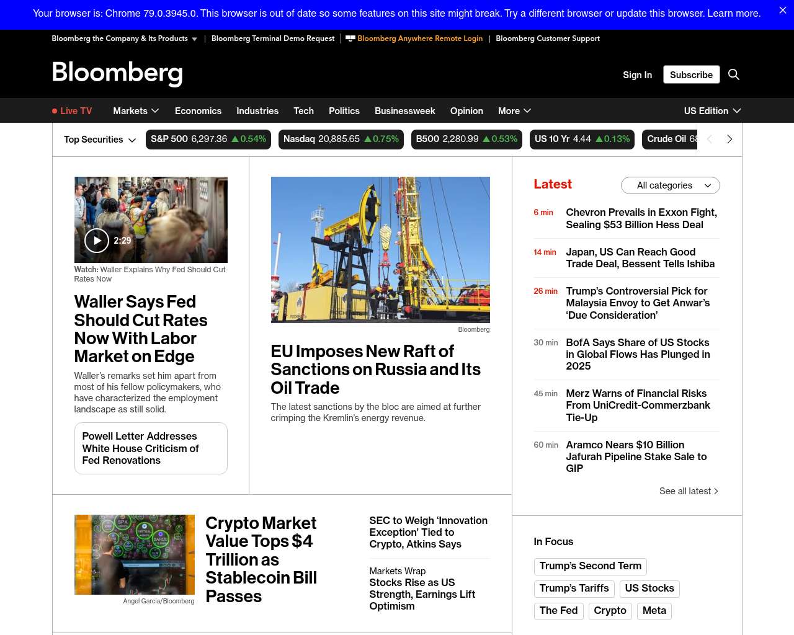The image size is (794, 635).
Task: Open Bloomberg Customer Support link
Action: pos(548,38)
